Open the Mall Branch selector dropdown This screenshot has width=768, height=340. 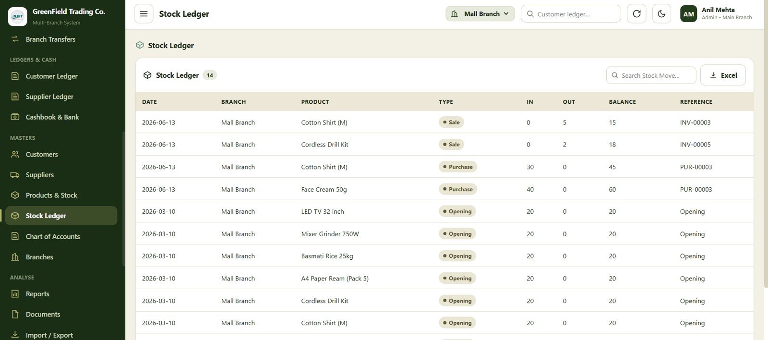point(480,14)
